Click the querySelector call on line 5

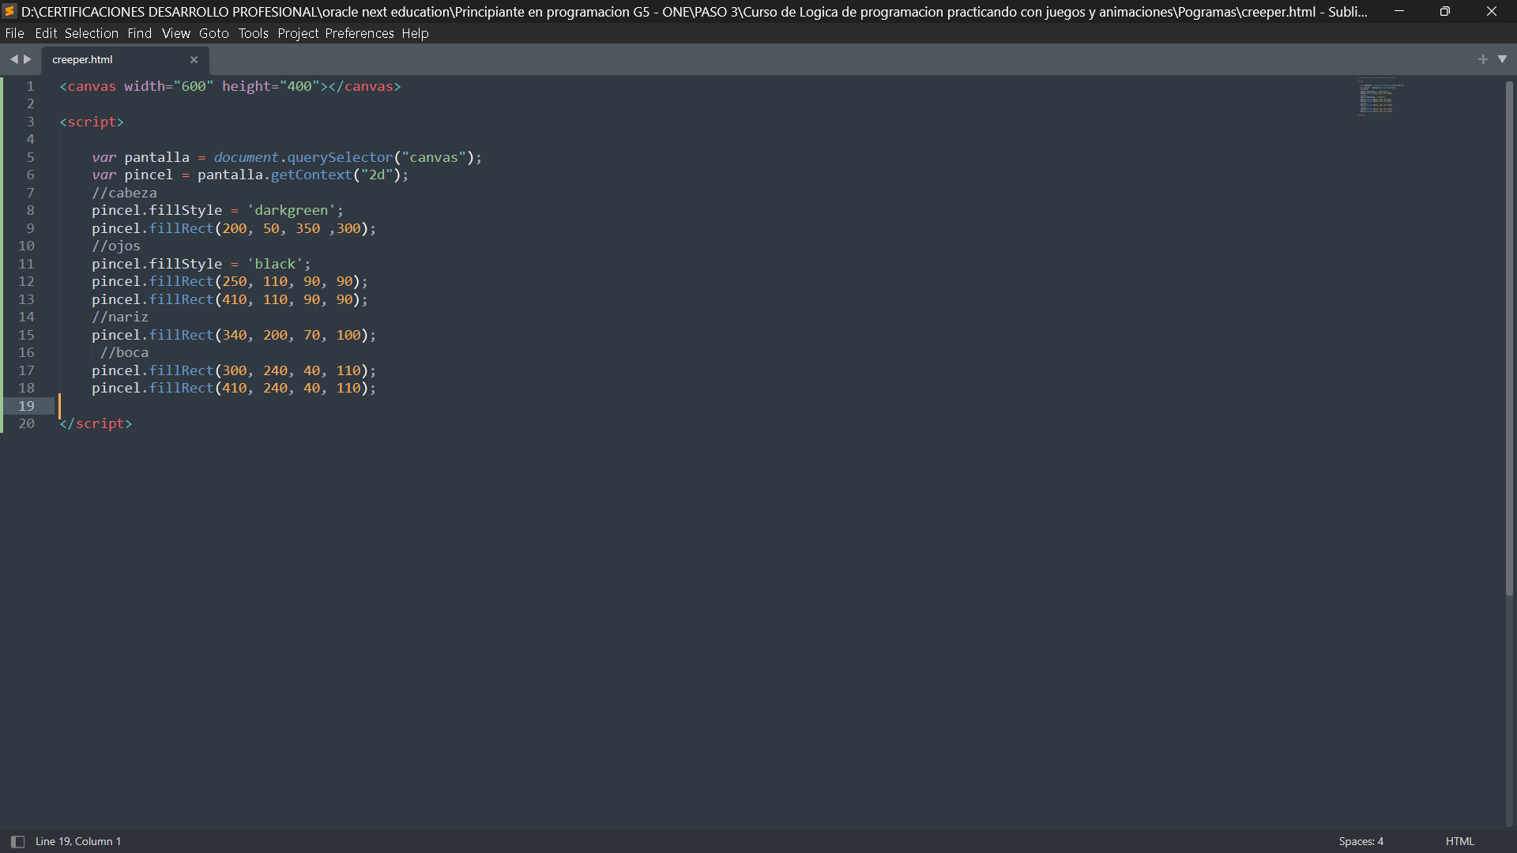tap(339, 157)
